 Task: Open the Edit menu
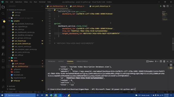point(11,2)
